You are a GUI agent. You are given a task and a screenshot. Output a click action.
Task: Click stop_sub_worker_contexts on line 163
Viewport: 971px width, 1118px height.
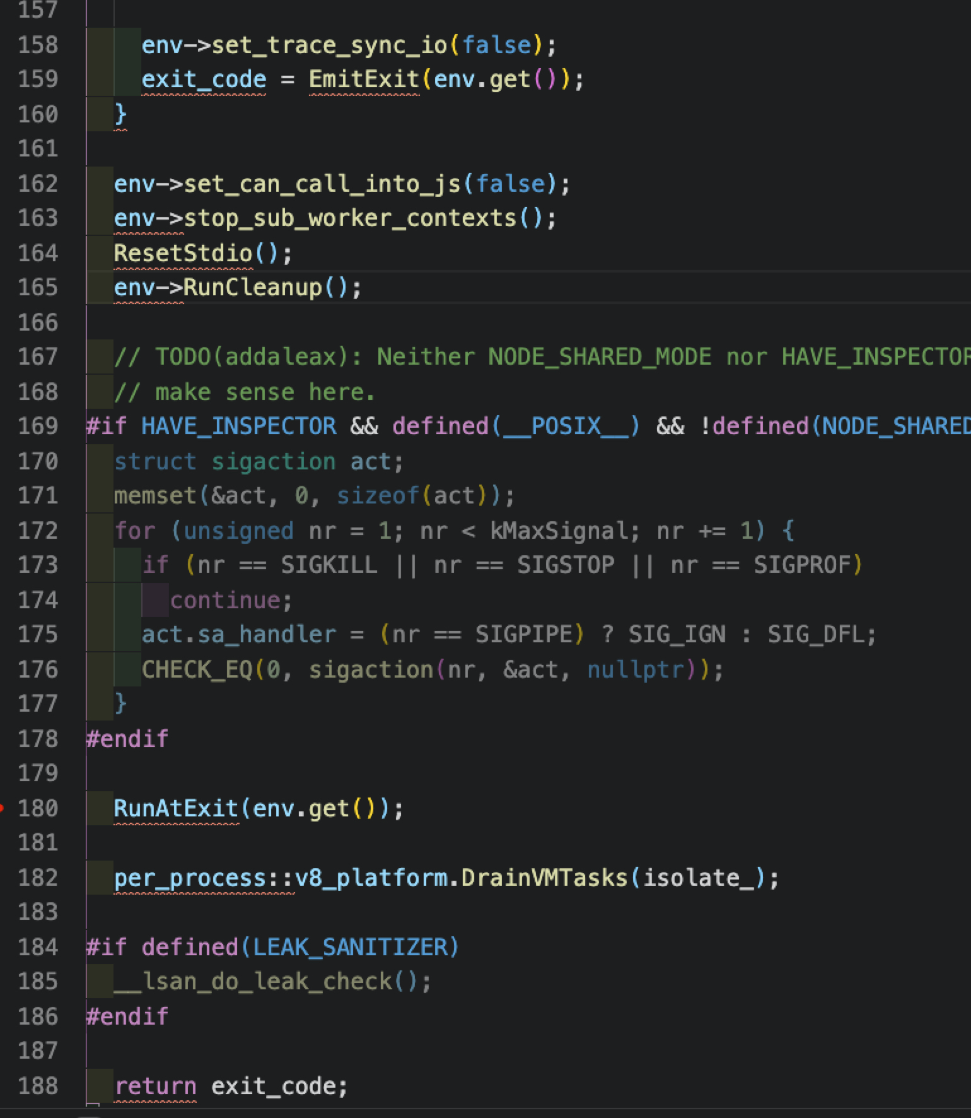(x=350, y=218)
